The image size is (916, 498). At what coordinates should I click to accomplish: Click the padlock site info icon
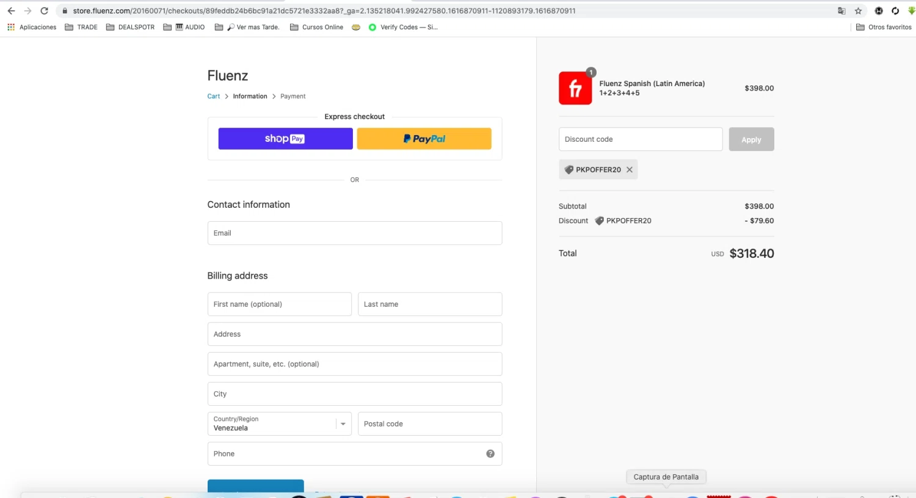coord(65,11)
